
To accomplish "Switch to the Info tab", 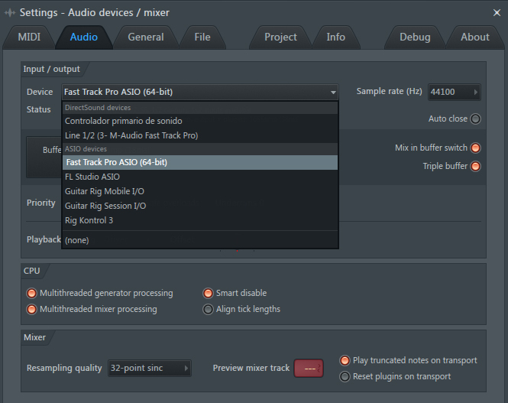I will point(335,37).
